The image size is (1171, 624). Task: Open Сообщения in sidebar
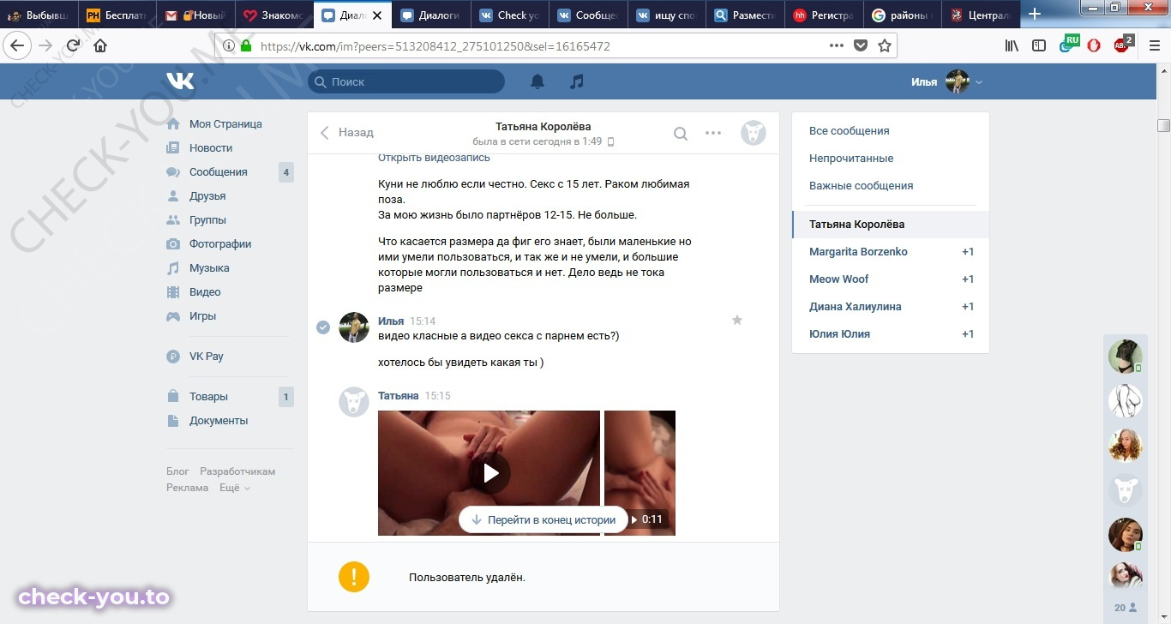pos(218,172)
